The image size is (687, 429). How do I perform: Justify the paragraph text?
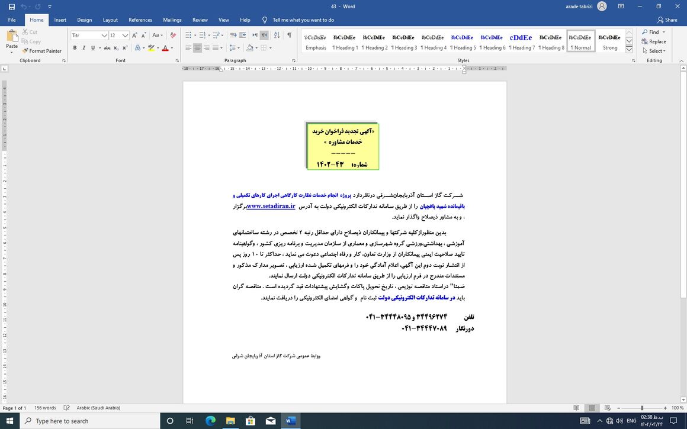click(216, 48)
